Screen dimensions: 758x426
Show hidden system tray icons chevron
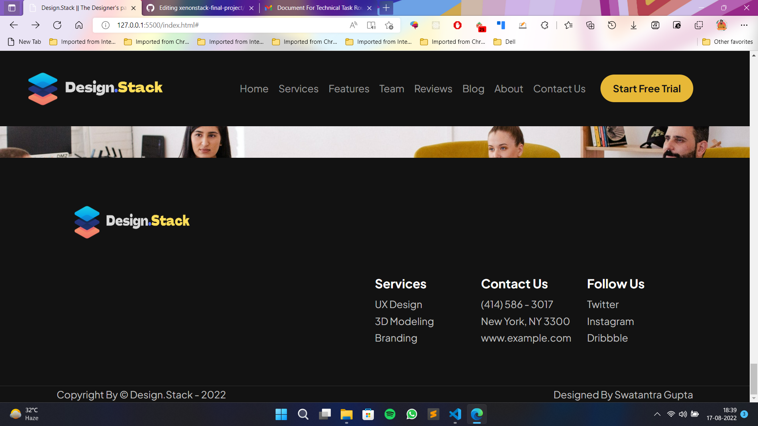click(657, 414)
